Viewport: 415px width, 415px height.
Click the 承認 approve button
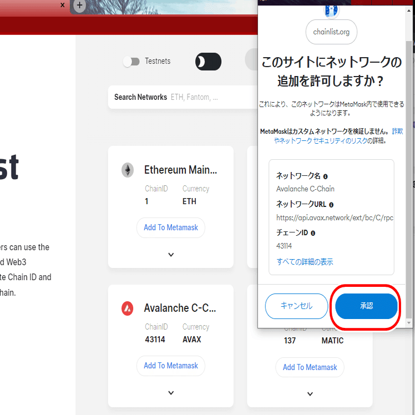coord(366,306)
